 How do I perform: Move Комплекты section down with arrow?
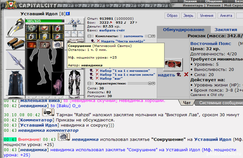pos(153,36)
